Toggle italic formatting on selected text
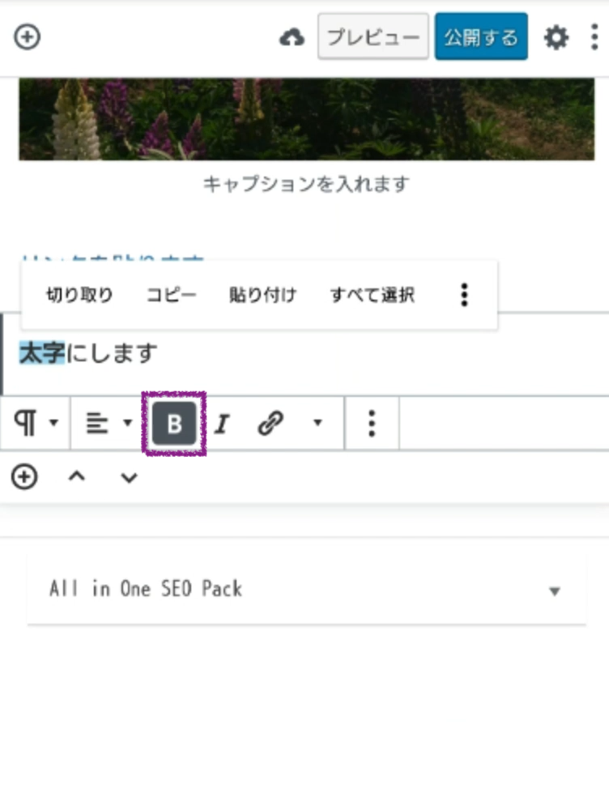The image size is (609, 810). [222, 424]
